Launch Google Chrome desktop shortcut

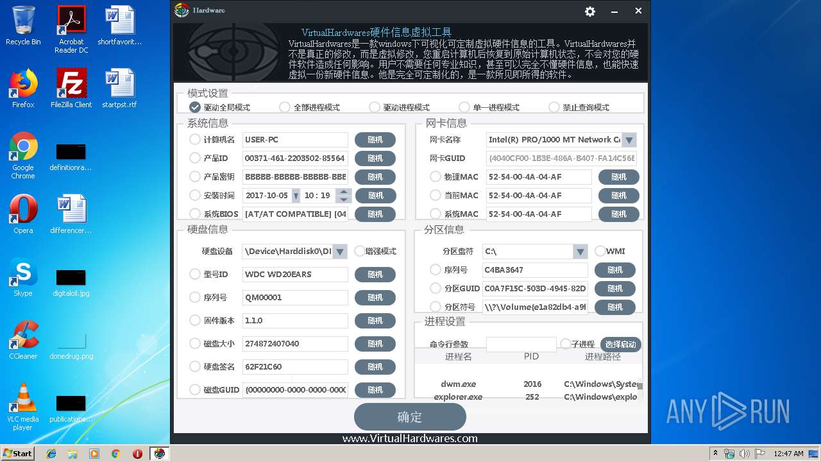pyautogui.click(x=23, y=155)
